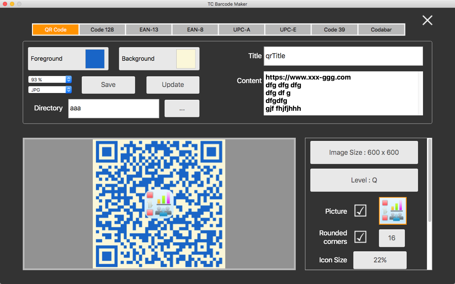The height and width of the screenshot is (284, 455).
Task: Click the Update button
Action: click(x=173, y=85)
